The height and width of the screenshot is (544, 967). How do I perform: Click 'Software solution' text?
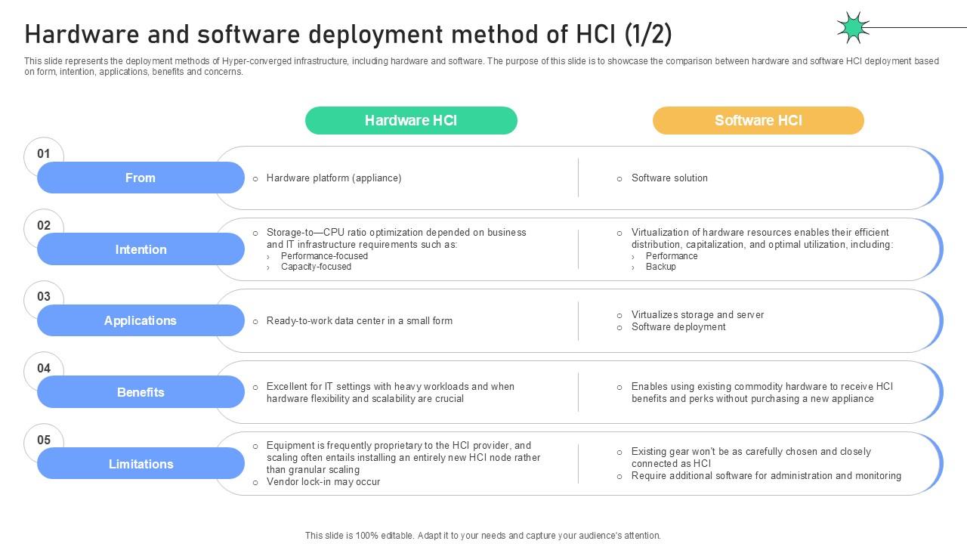point(669,178)
